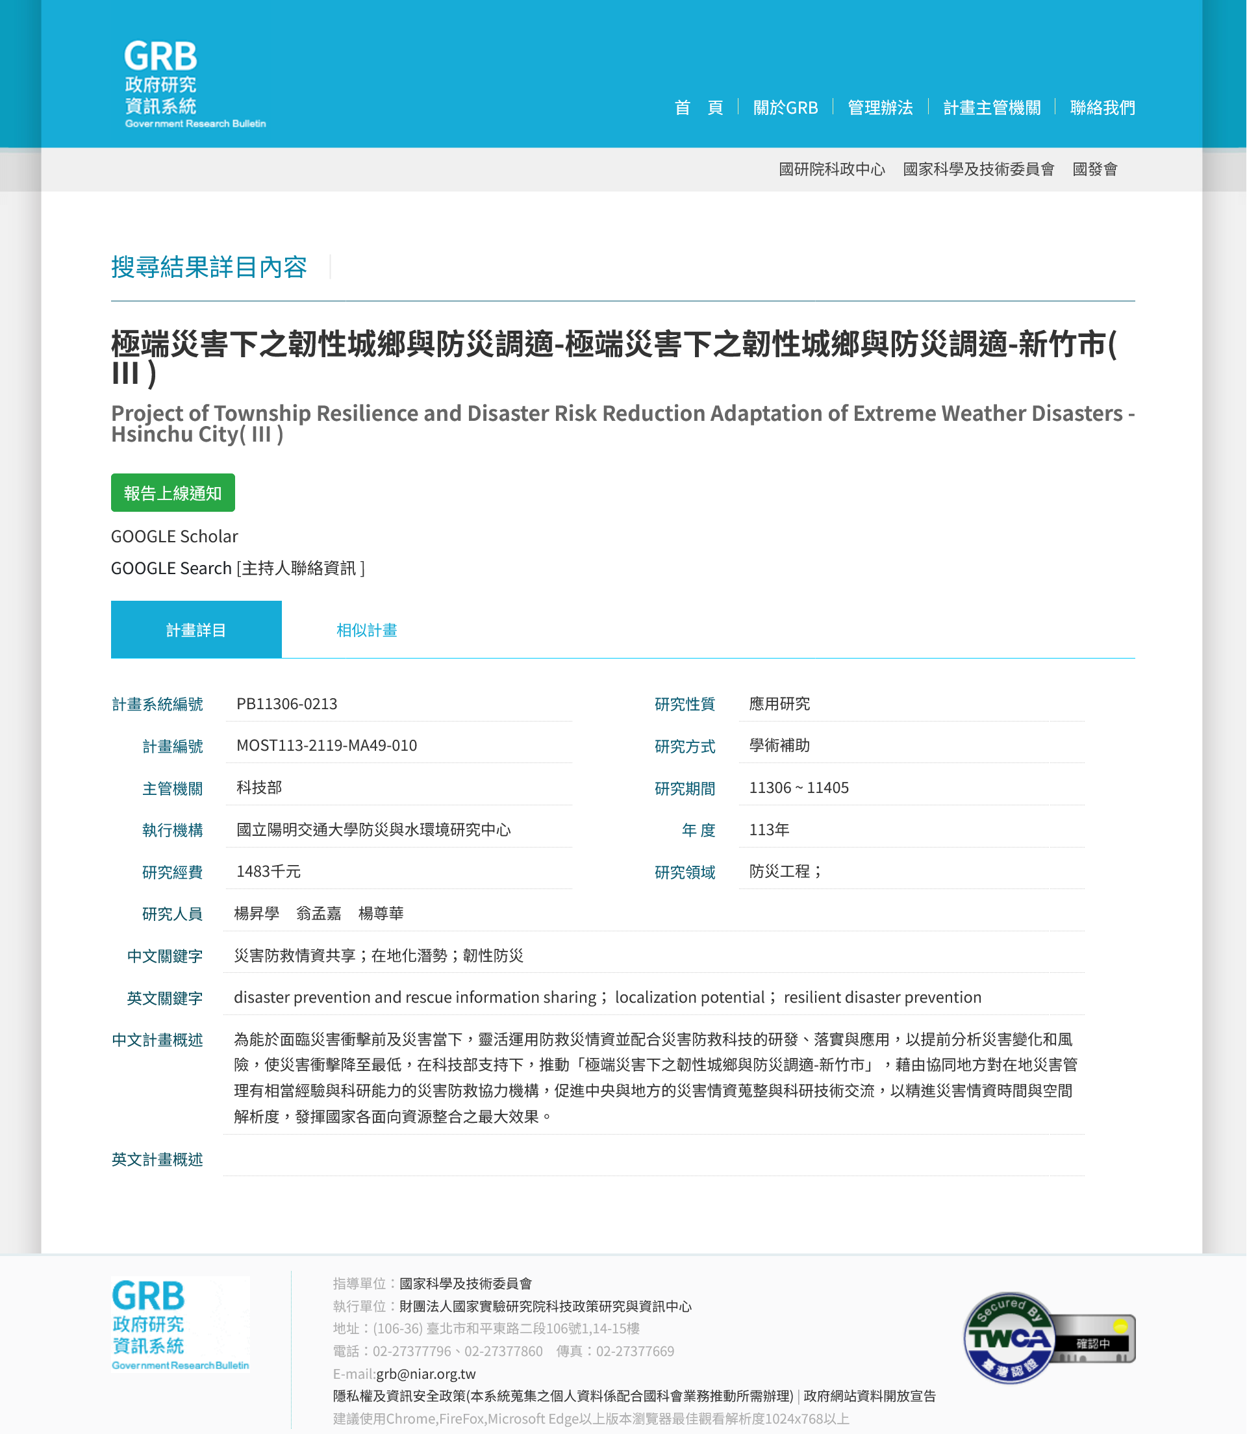Go to 首頁 home page
The image size is (1247, 1434).
[x=698, y=108]
